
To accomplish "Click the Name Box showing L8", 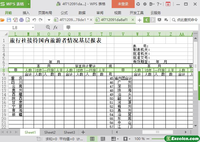I will (x=15, y=28).
